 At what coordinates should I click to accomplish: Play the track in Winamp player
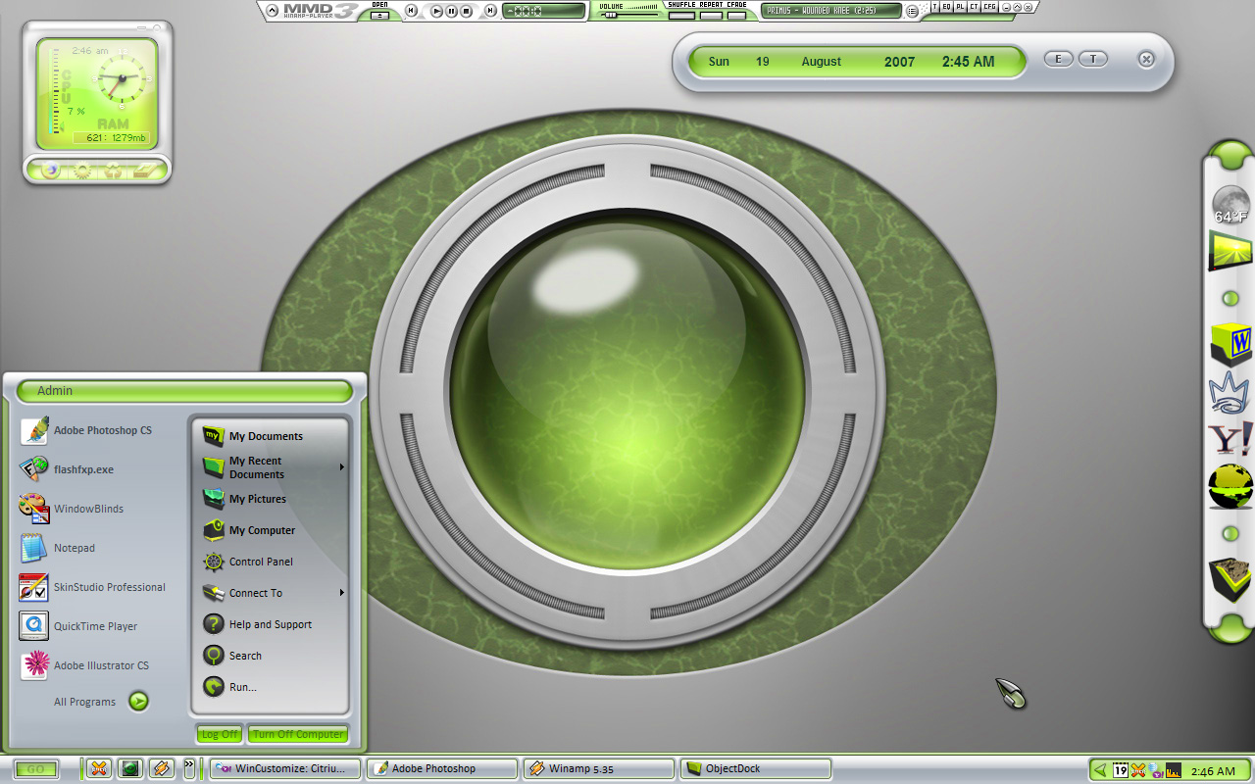pyautogui.click(x=436, y=11)
